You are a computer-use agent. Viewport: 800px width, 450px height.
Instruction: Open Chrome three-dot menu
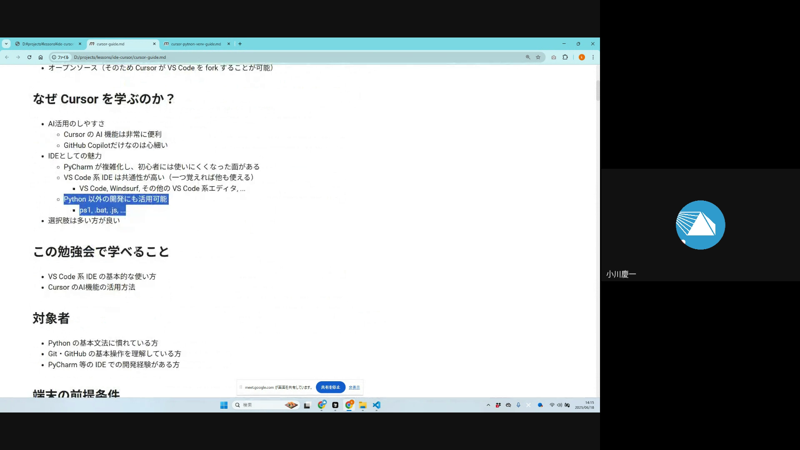click(x=593, y=57)
